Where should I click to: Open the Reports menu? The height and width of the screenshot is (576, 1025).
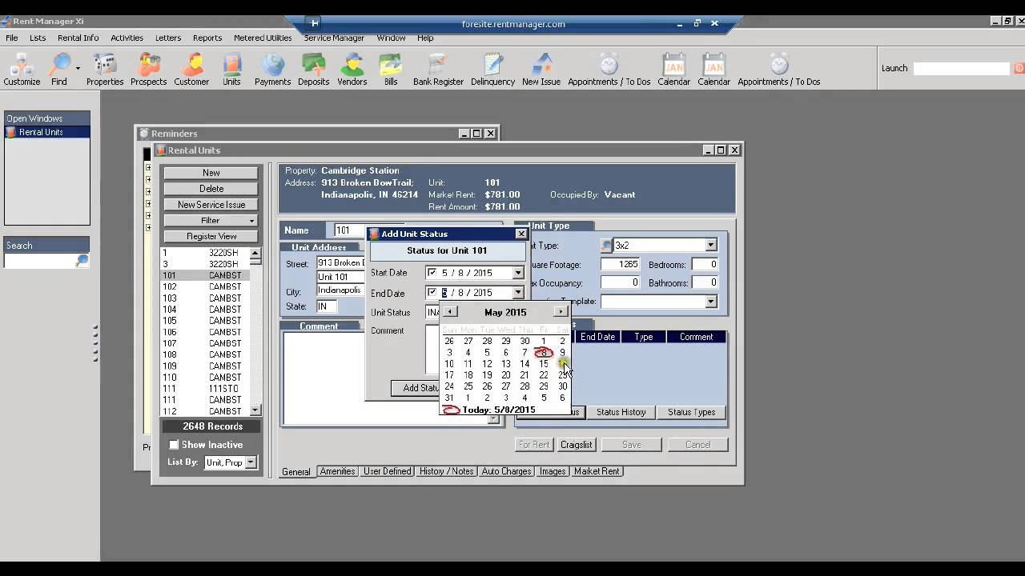pyautogui.click(x=207, y=38)
